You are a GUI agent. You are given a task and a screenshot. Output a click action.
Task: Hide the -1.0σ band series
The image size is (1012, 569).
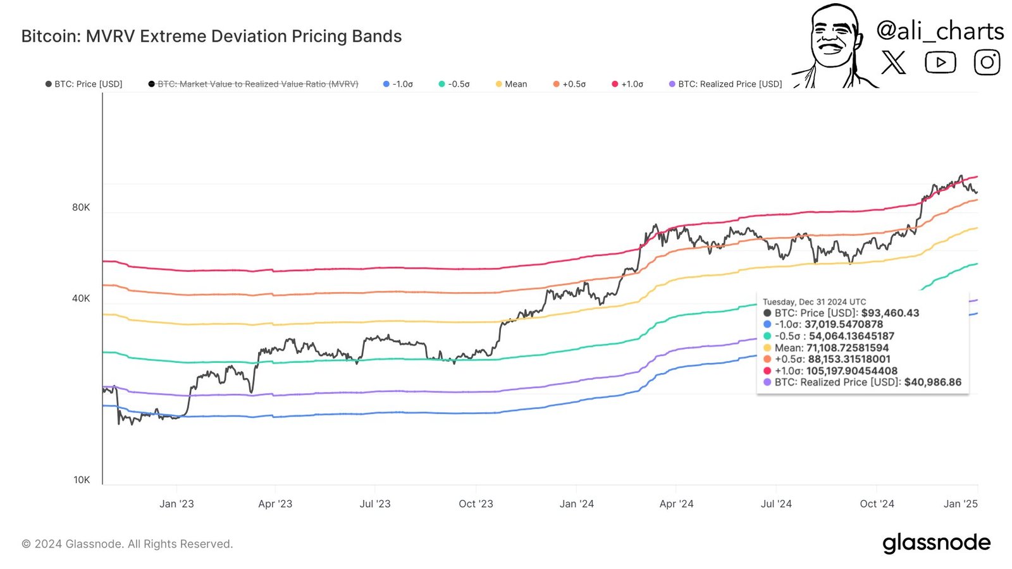(398, 84)
